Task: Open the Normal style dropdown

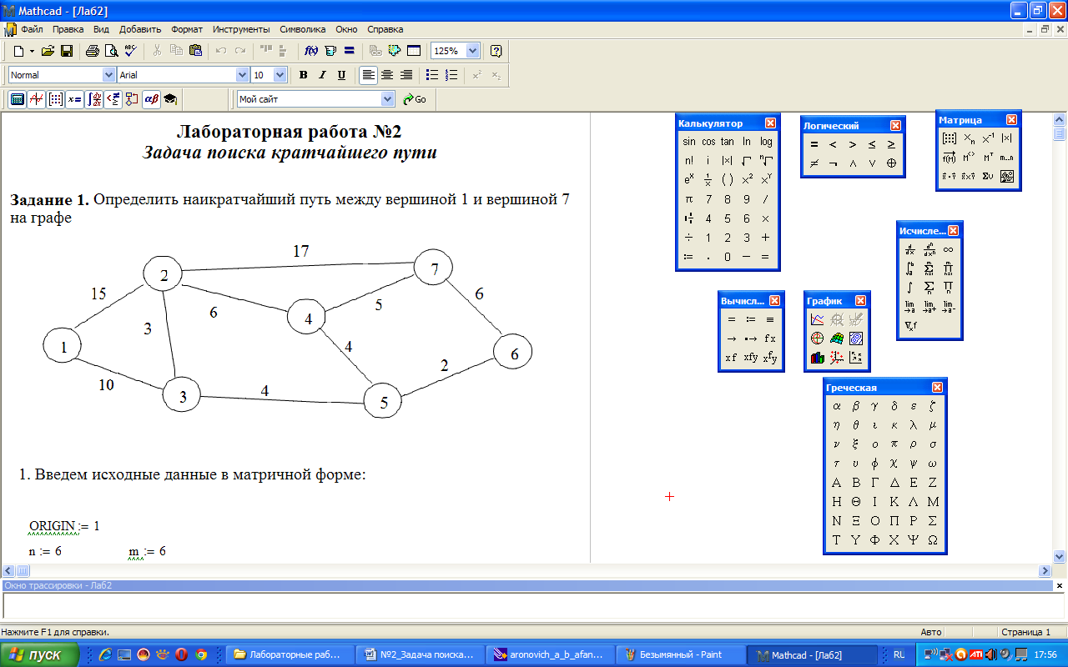Action: coord(108,75)
